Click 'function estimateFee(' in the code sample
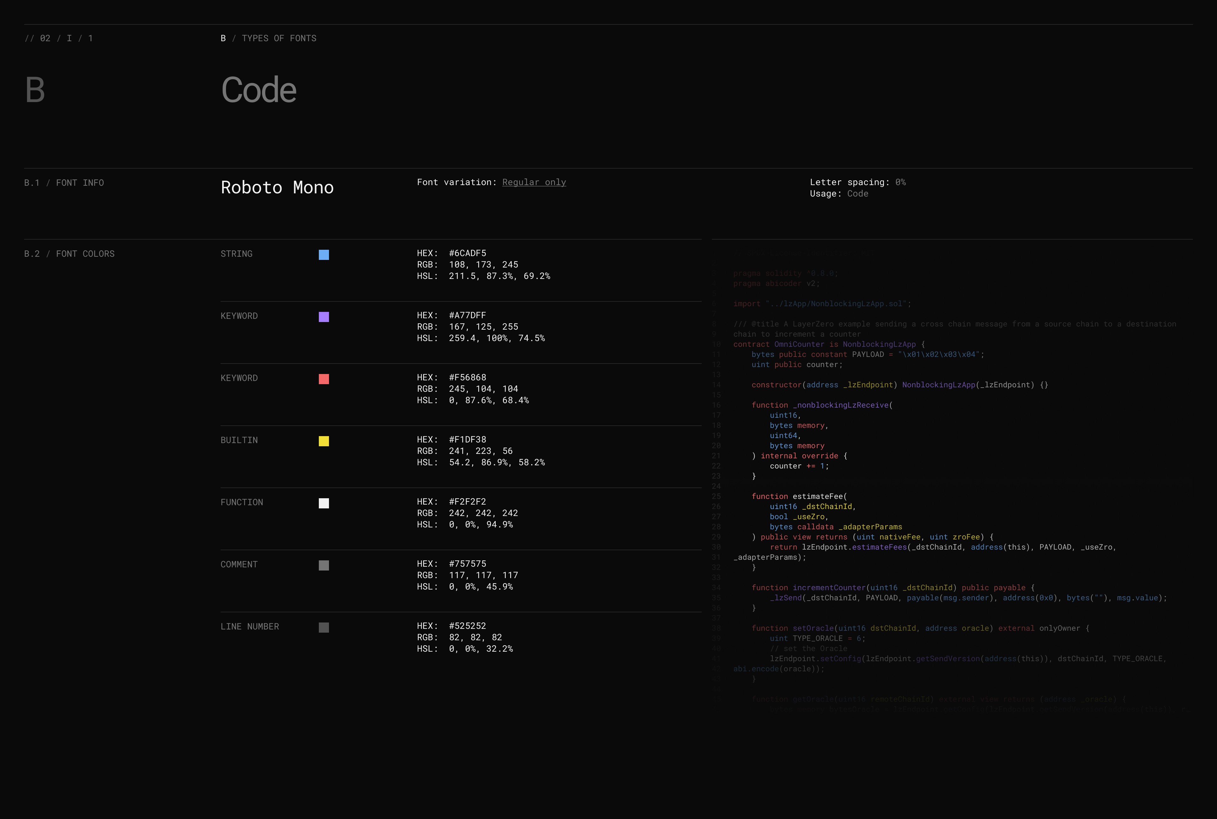This screenshot has width=1217, height=819. point(799,496)
